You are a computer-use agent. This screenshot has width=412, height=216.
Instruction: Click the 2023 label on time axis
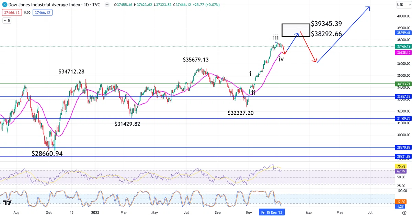tap(95, 213)
